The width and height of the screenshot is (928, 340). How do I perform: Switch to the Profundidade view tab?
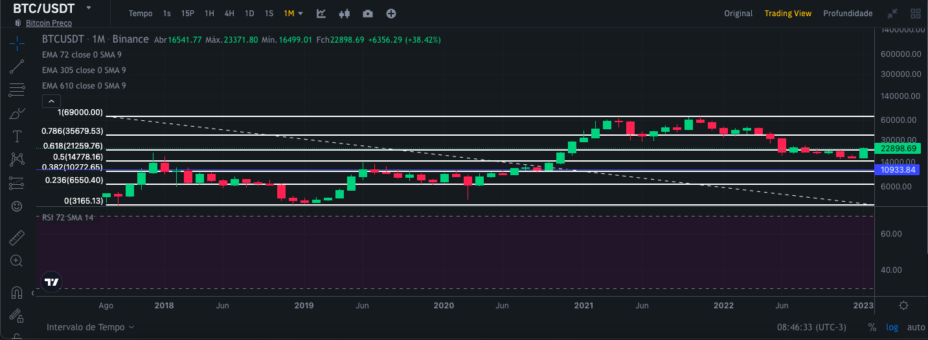coord(848,14)
